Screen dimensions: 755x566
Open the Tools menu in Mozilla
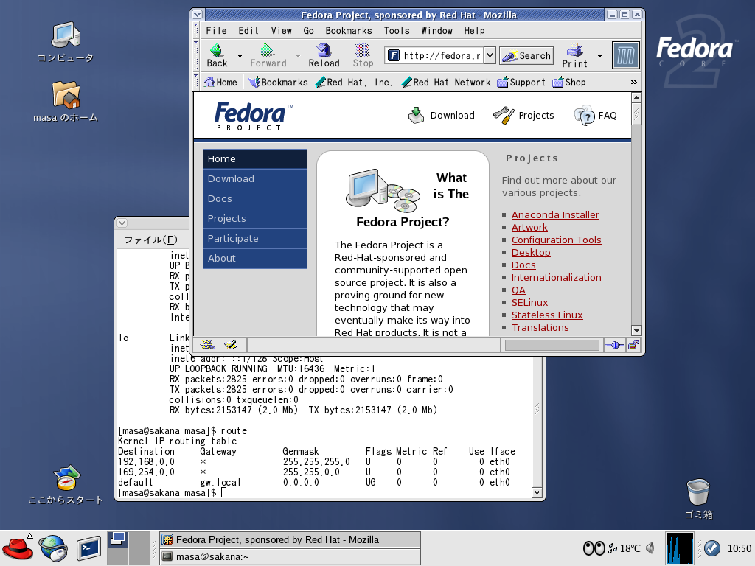pos(397,31)
